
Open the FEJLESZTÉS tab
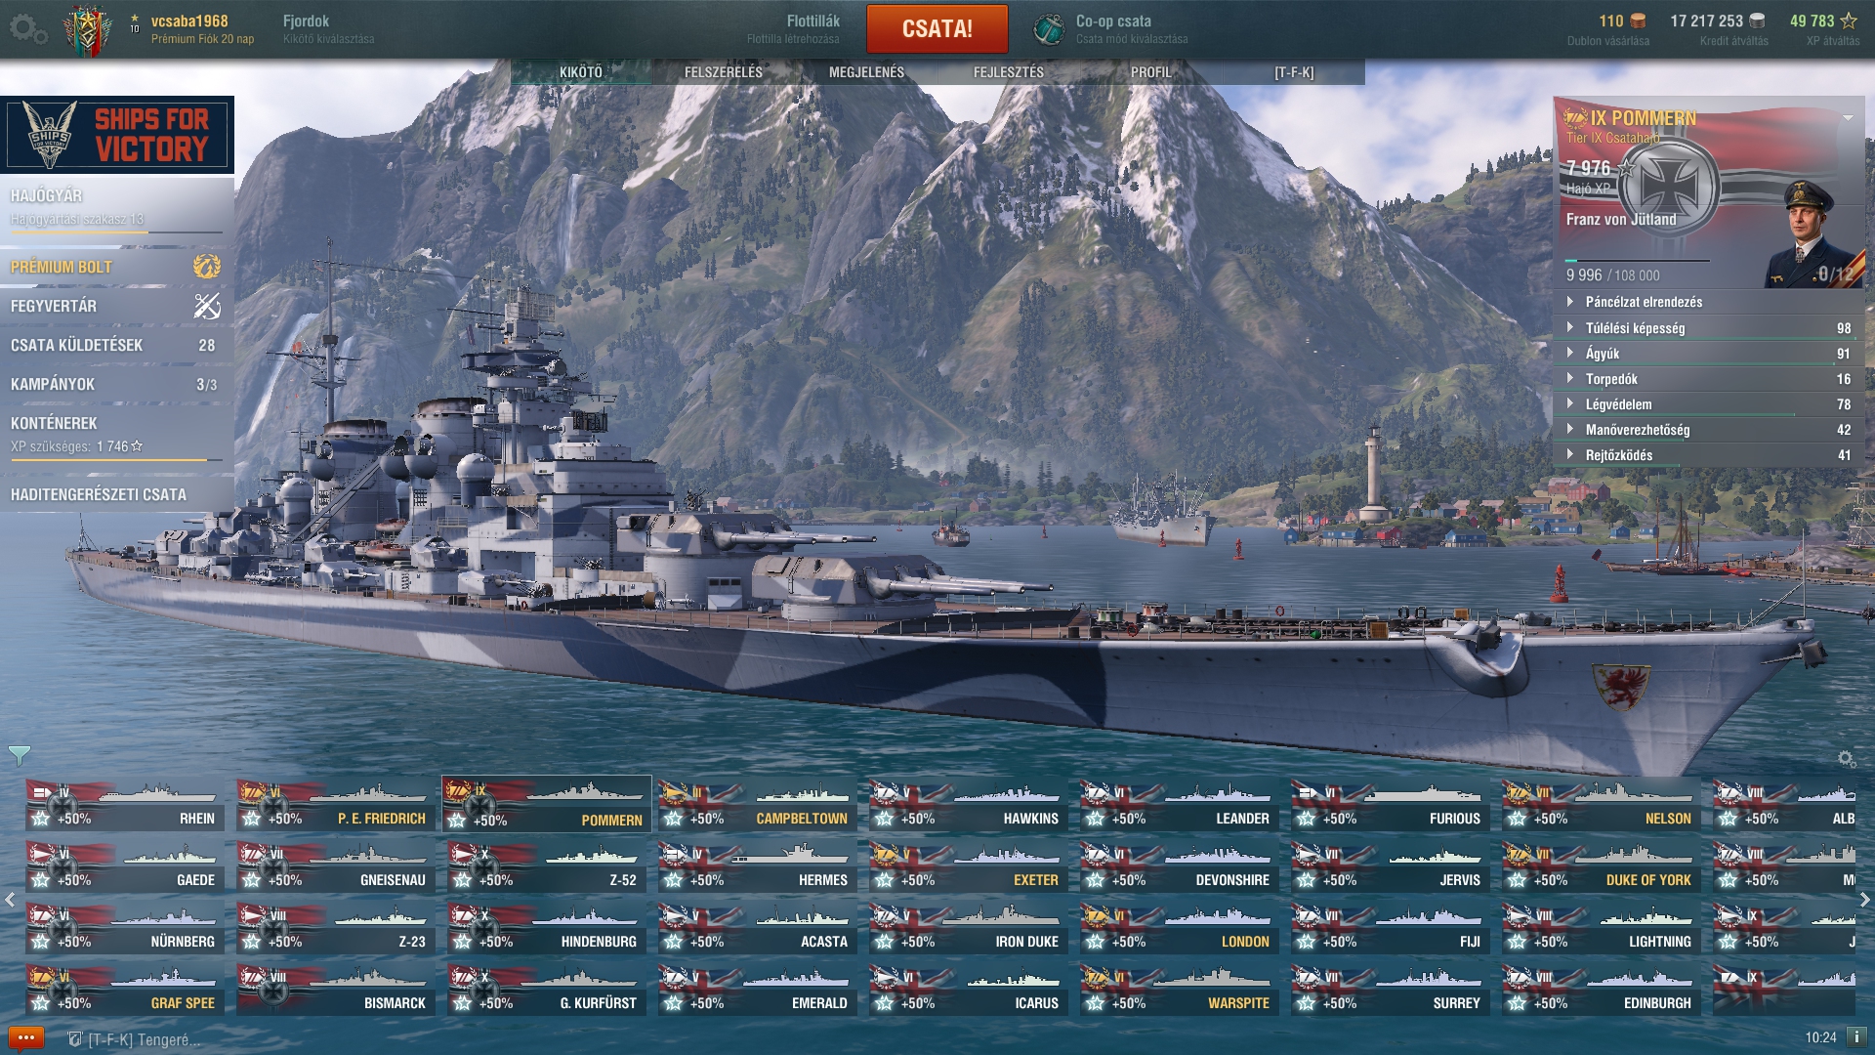[x=1009, y=72]
